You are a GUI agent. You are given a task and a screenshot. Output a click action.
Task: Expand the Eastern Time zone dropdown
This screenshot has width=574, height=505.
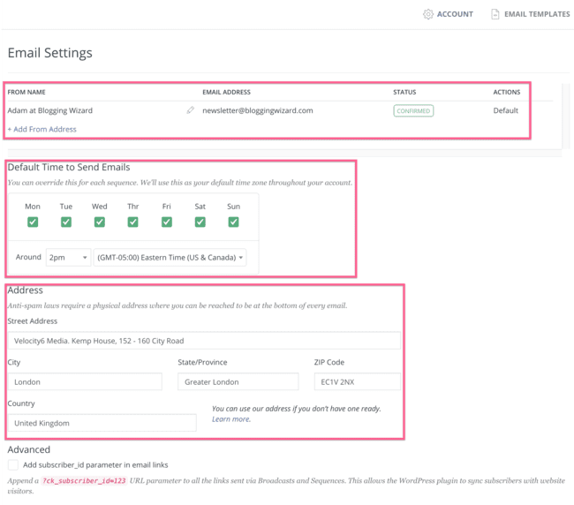point(170,257)
